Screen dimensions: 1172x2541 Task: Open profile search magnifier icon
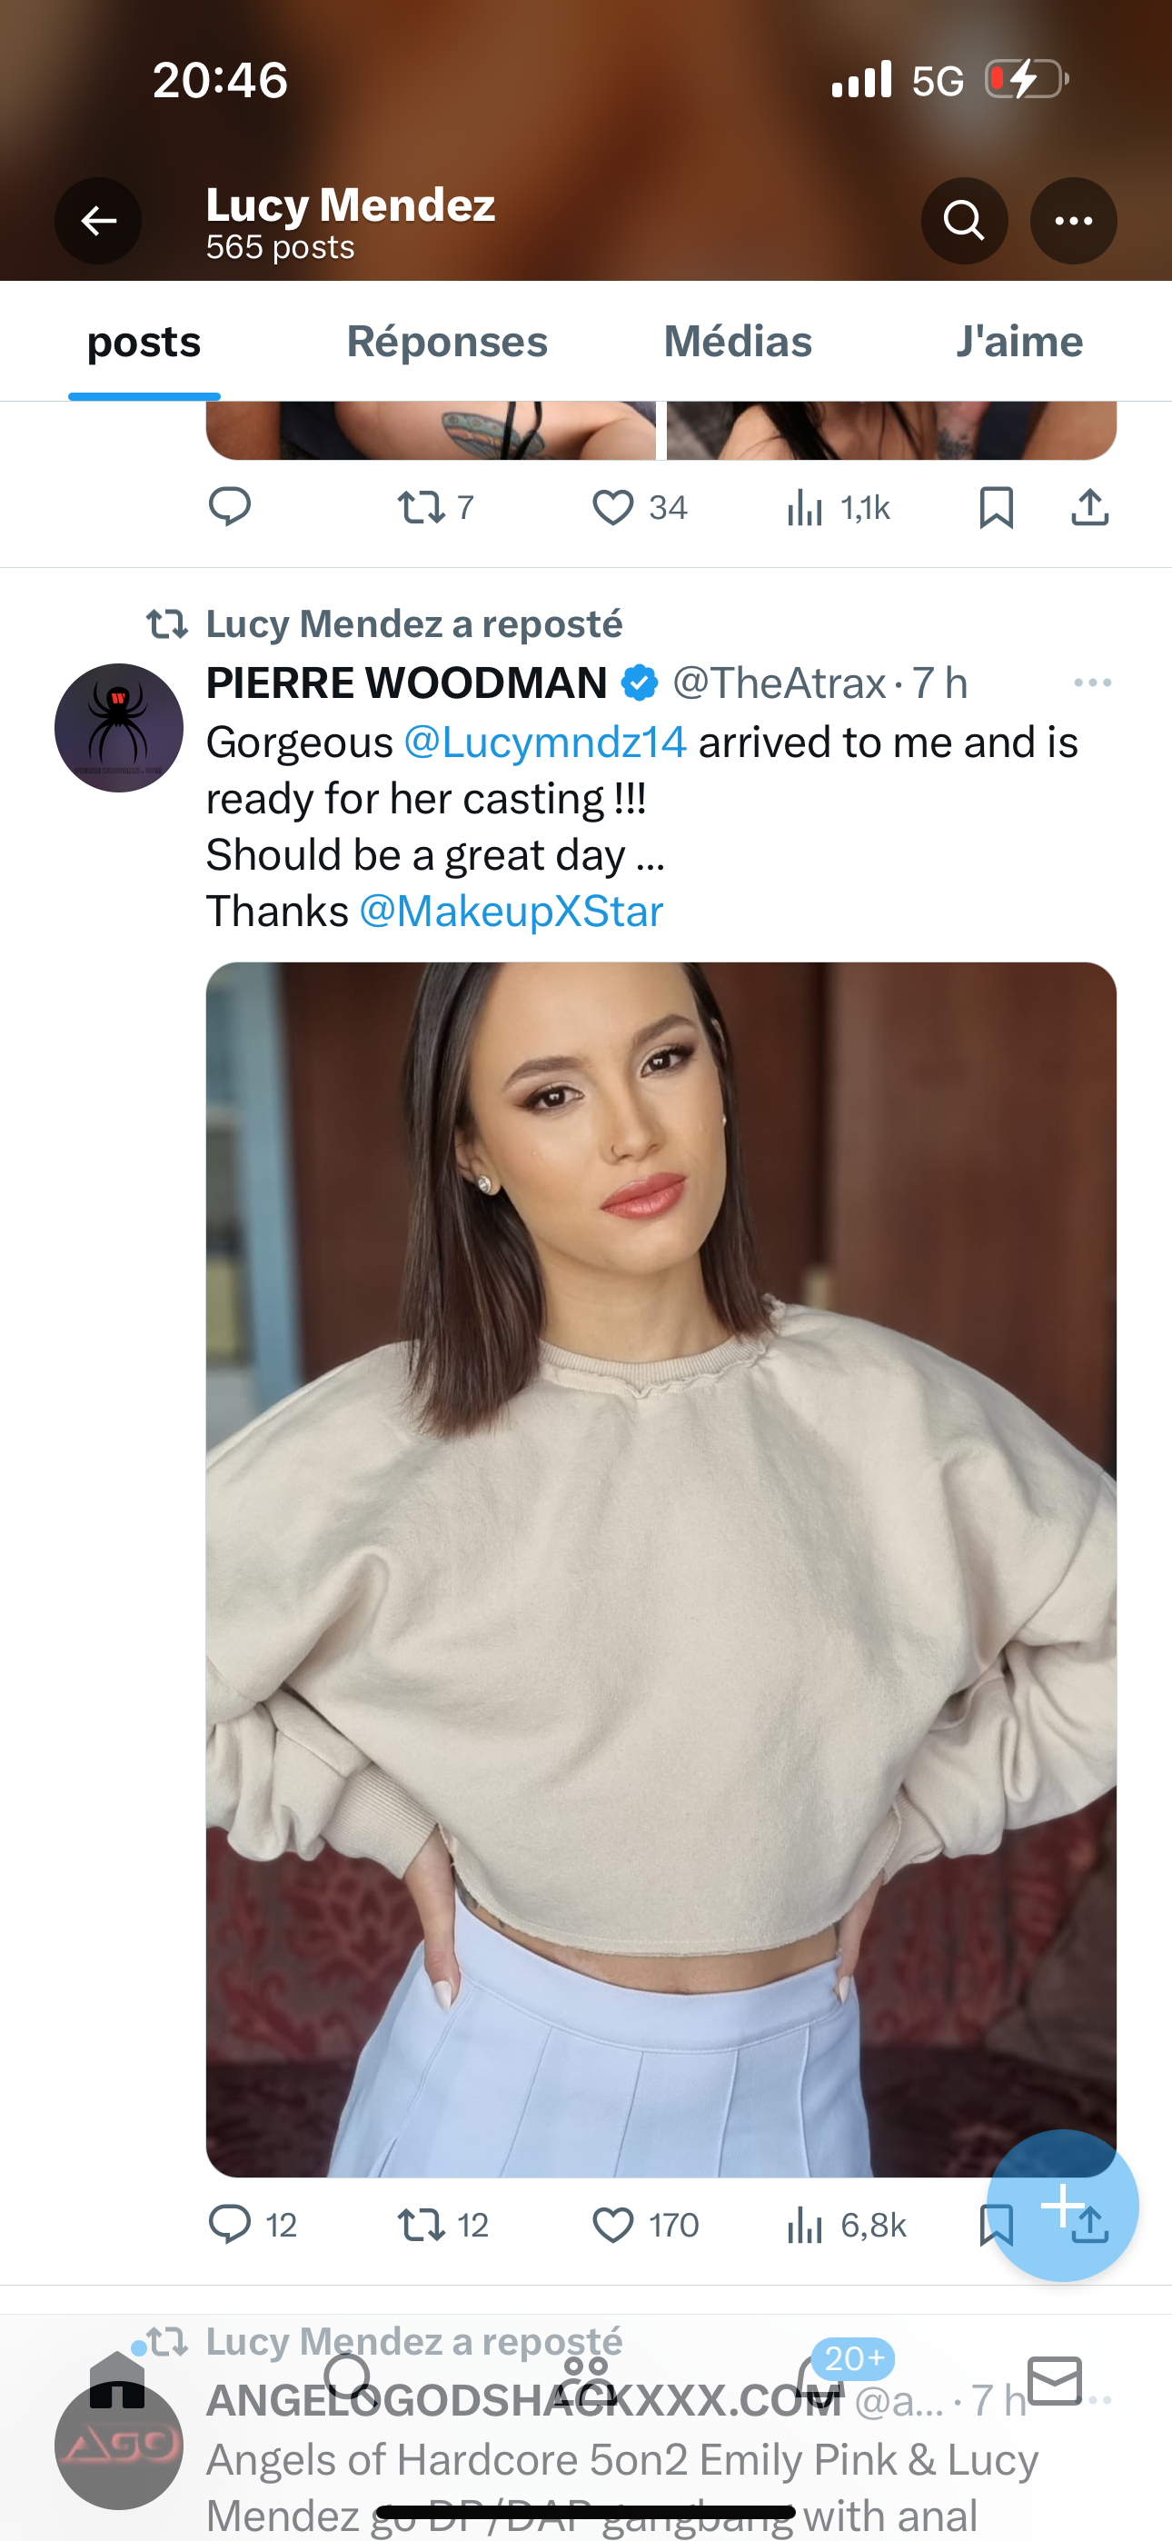[964, 221]
